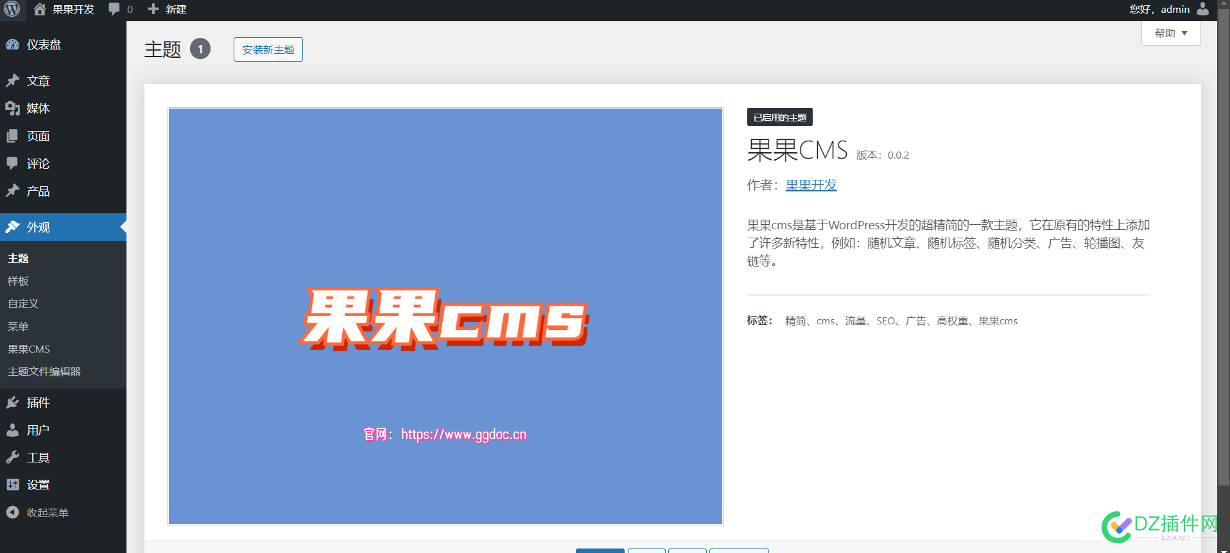Open 页面 menu item
The height and width of the screenshot is (553, 1230).
[63, 136]
